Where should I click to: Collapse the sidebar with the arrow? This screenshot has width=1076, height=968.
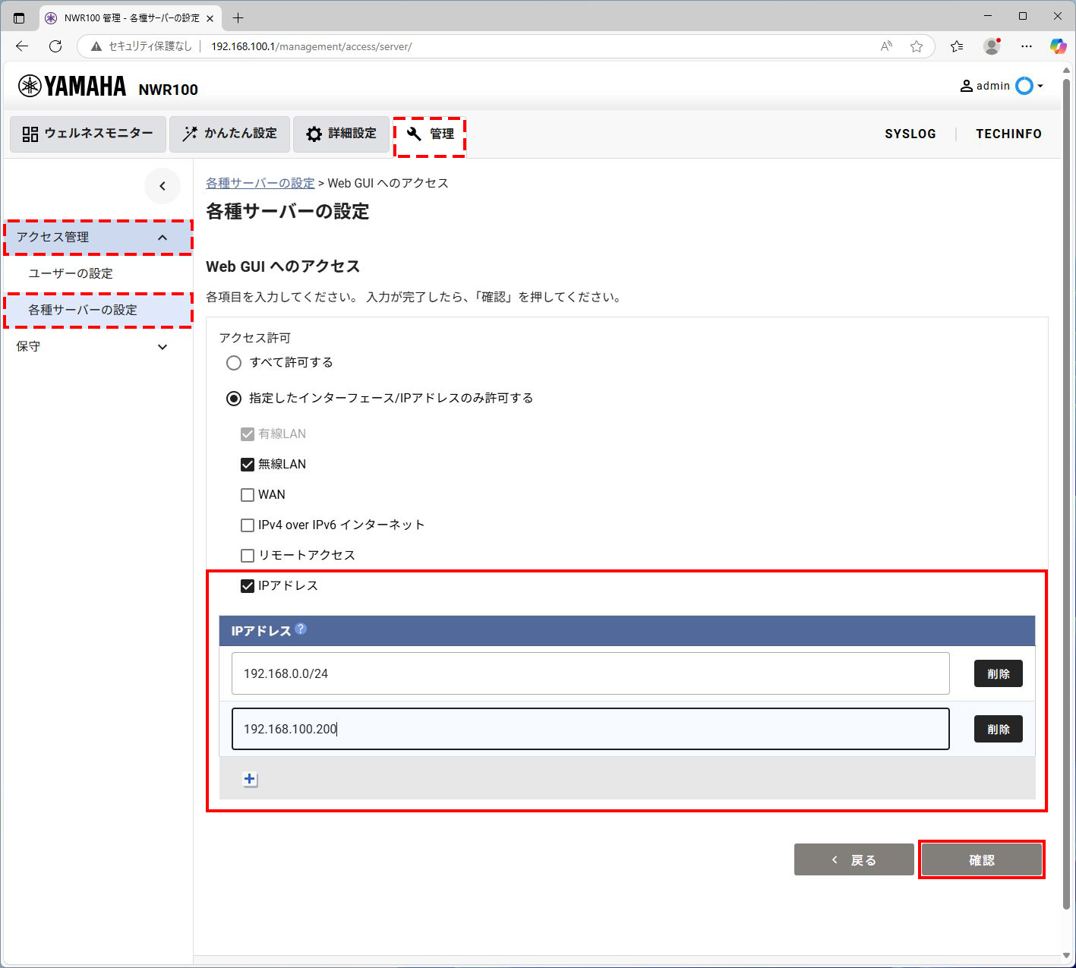pyautogui.click(x=163, y=186)
